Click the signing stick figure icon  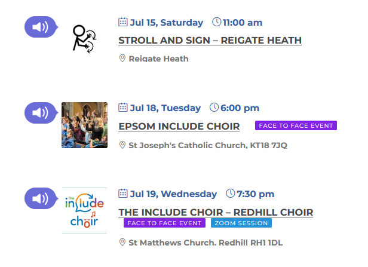click(x=84, y=39)
